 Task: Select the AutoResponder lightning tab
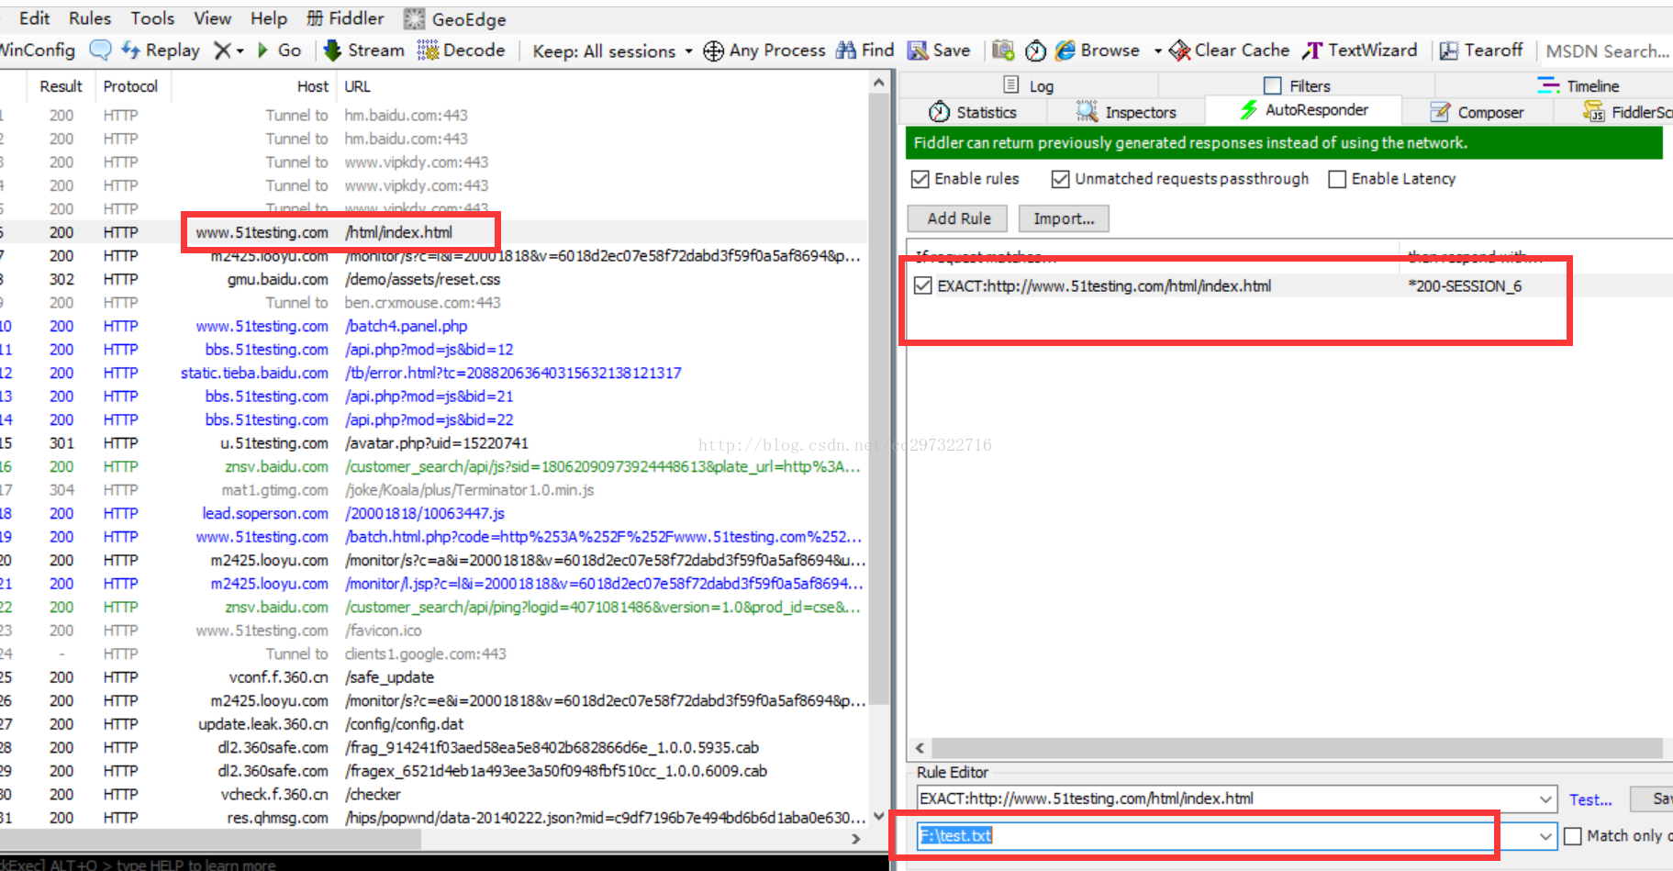click(x=1303, y=110)
